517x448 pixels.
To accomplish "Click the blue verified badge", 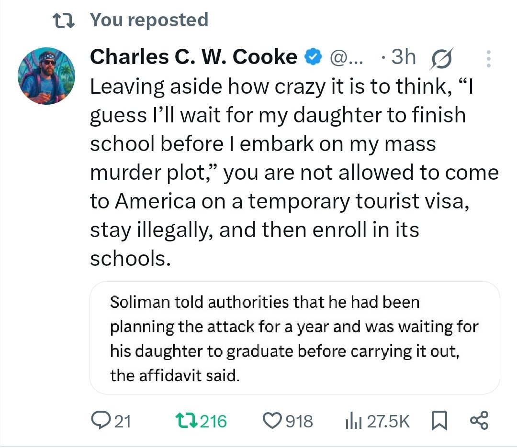I will pos(313,58).
